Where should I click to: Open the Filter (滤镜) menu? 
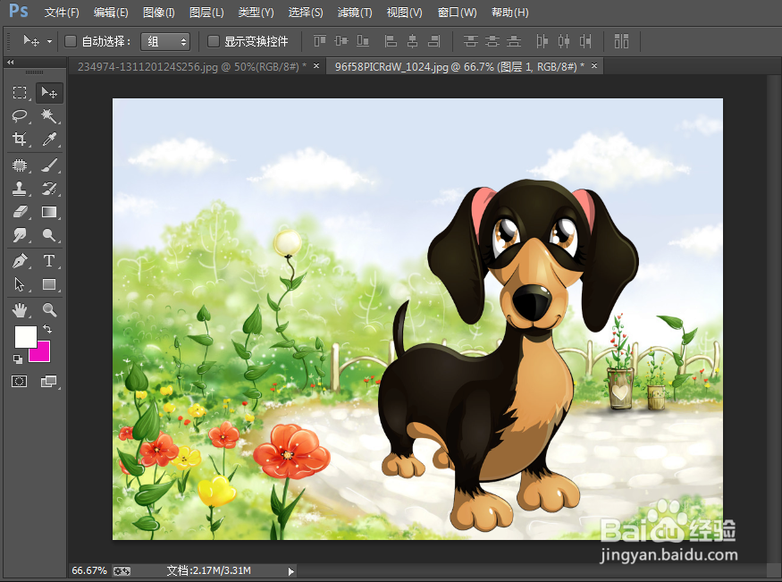355,13
